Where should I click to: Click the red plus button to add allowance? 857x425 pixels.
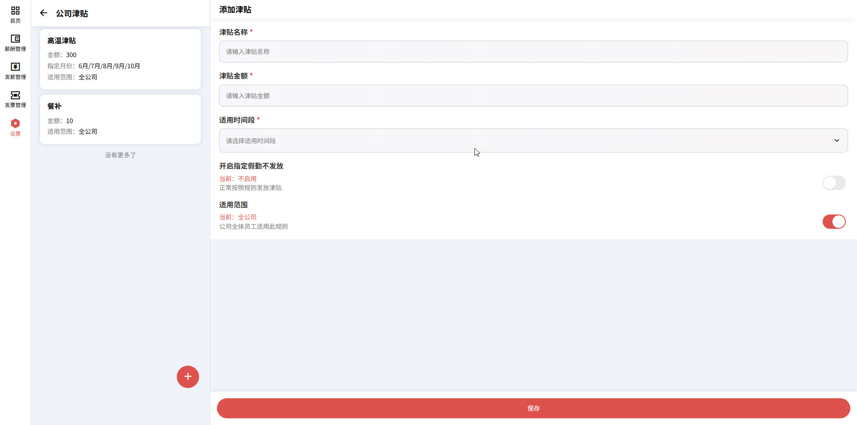point(187,377)
